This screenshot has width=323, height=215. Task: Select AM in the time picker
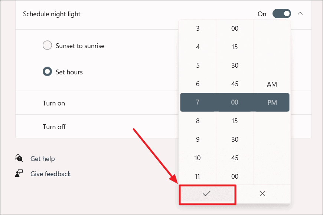(x=271, y=84)
